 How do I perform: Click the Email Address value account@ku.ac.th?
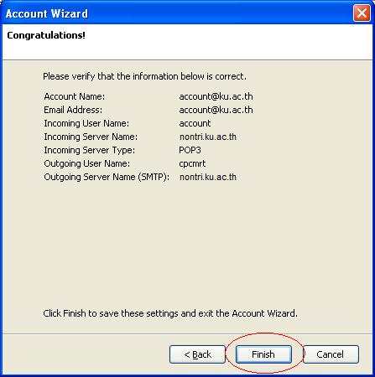click(x=216, y=110)
